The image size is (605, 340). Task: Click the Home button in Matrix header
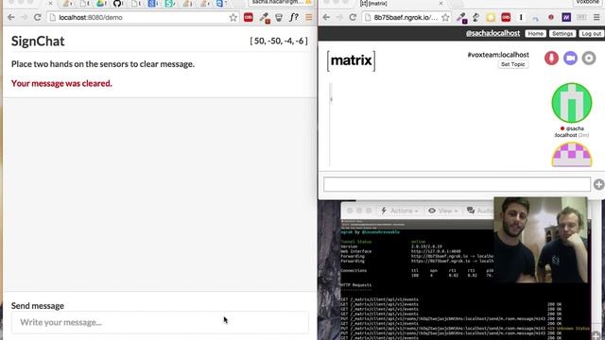[x=536, y=34]
